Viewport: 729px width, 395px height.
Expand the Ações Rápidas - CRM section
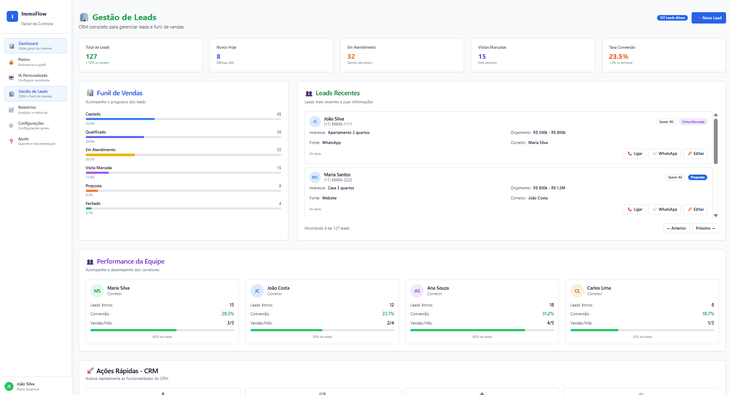point(122,371)
